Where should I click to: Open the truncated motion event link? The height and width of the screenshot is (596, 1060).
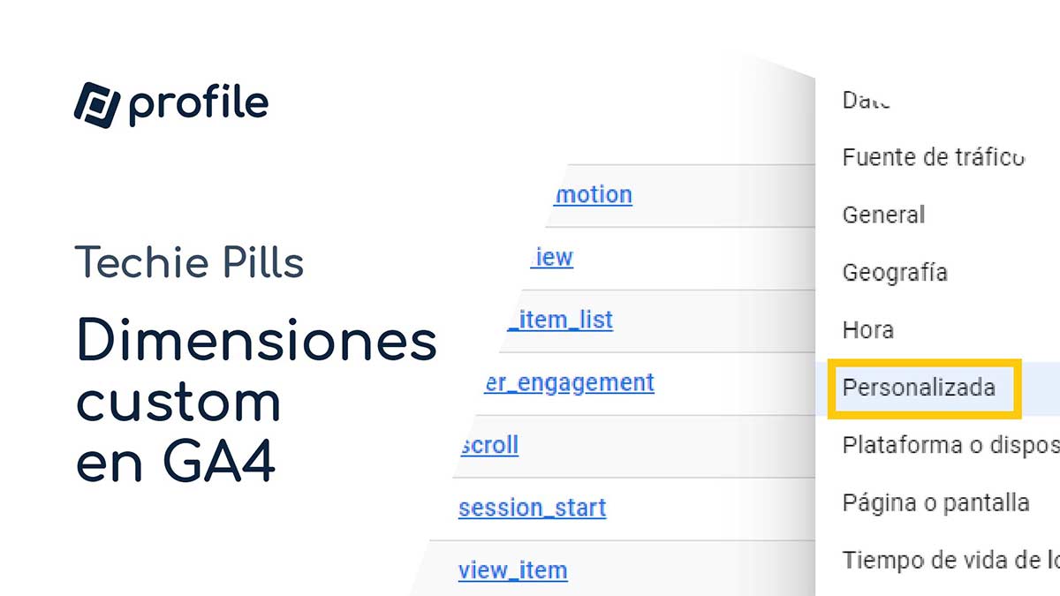tap(593, 194)
